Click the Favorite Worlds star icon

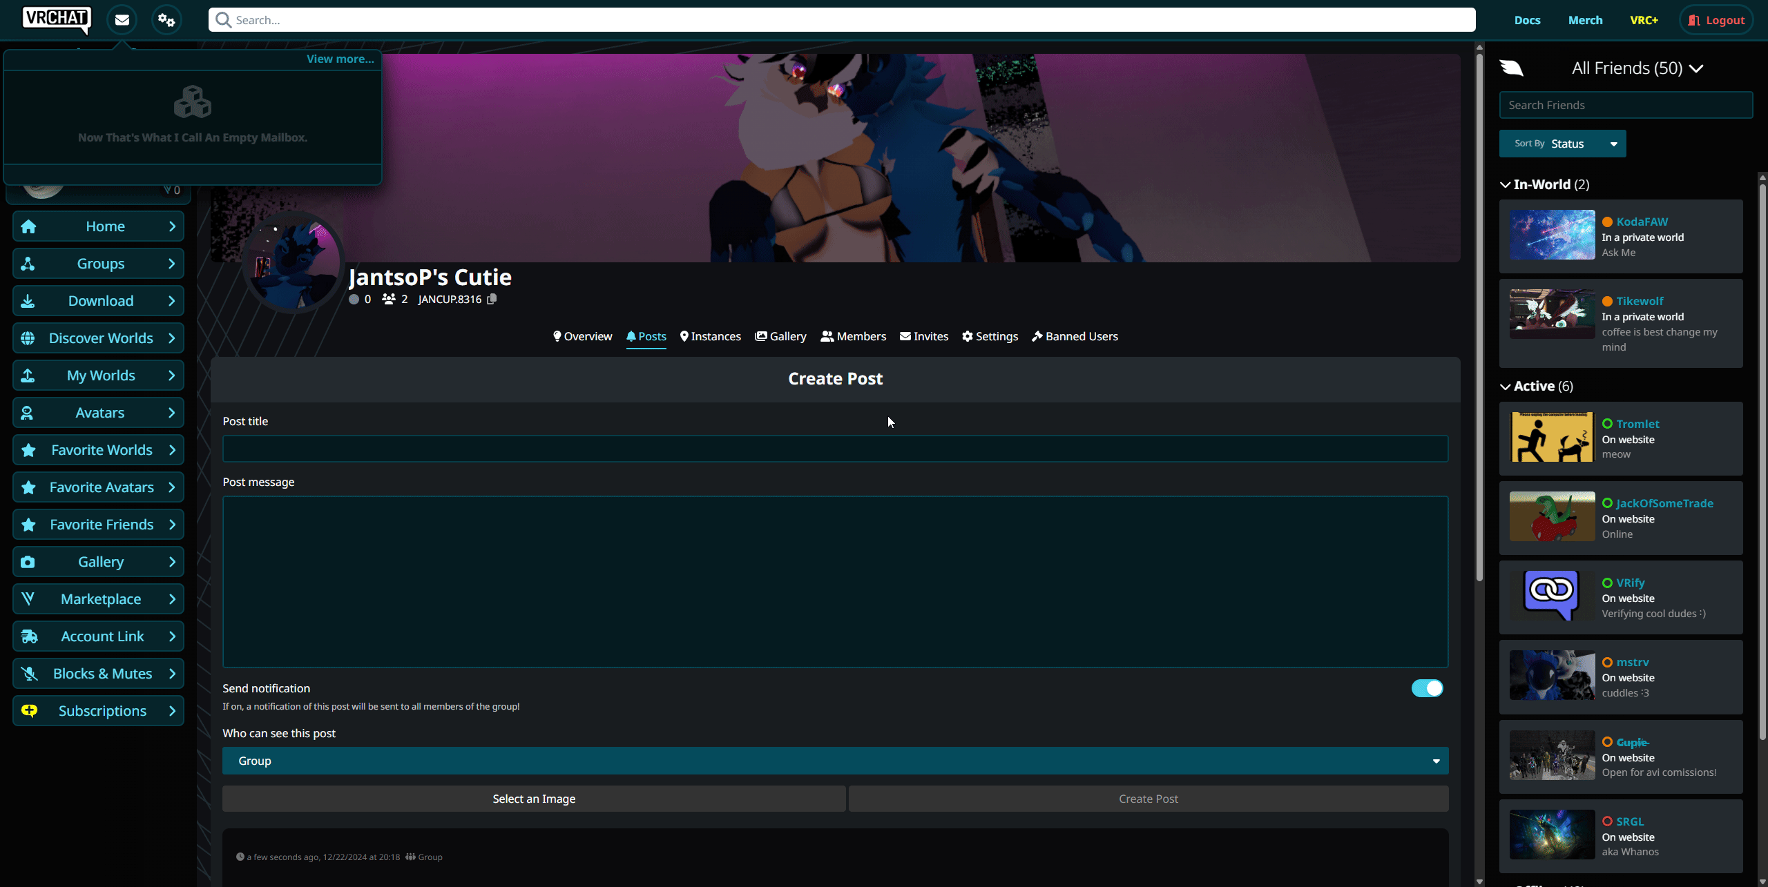tap(28, 450)
